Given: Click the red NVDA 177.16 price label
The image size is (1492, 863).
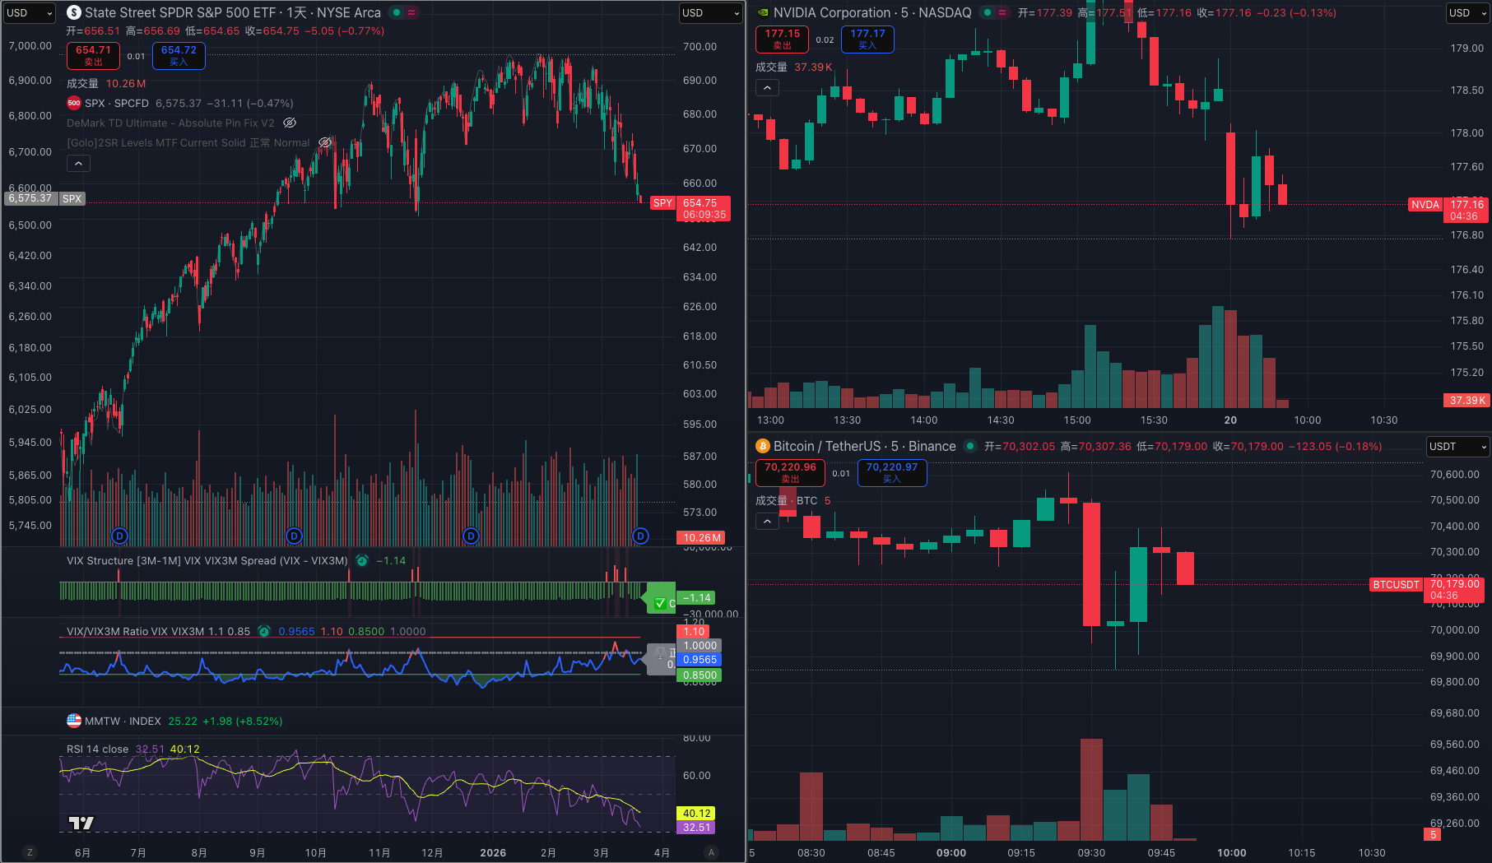Looking at the screenshot, I should (x=1448, y=210).
